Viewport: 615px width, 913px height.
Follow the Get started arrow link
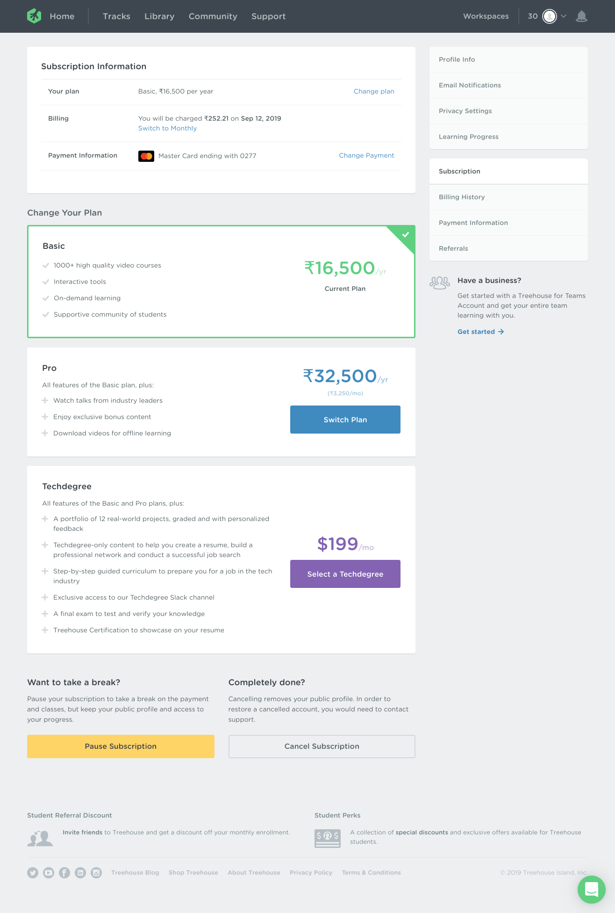[x=480, y=332]
